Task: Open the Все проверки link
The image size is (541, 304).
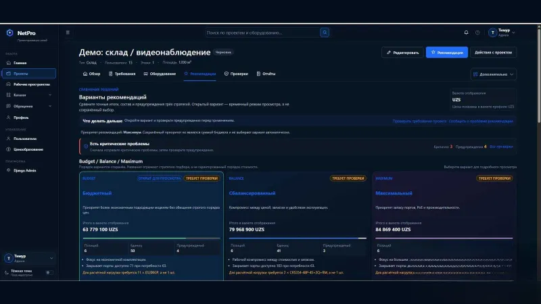Action: coord(501,147)
